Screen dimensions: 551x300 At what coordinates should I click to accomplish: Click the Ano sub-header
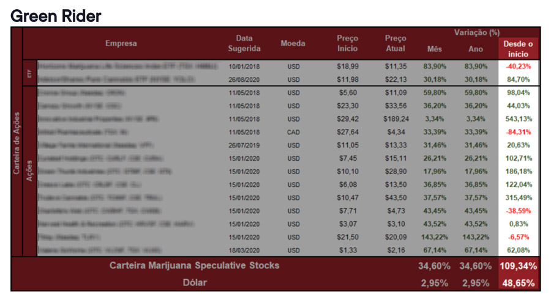(x=476, y=49)
